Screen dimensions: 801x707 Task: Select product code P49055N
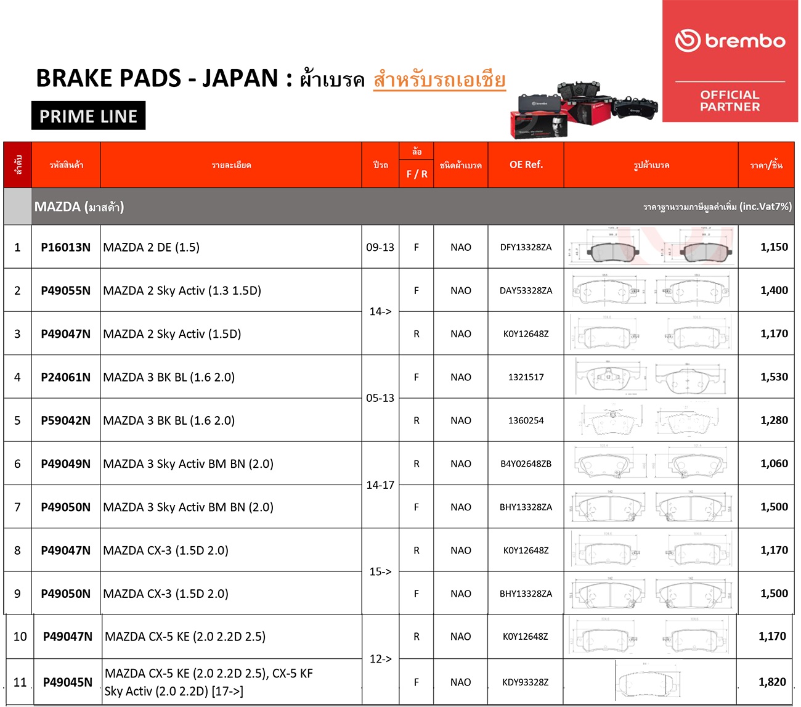point(66,290)
